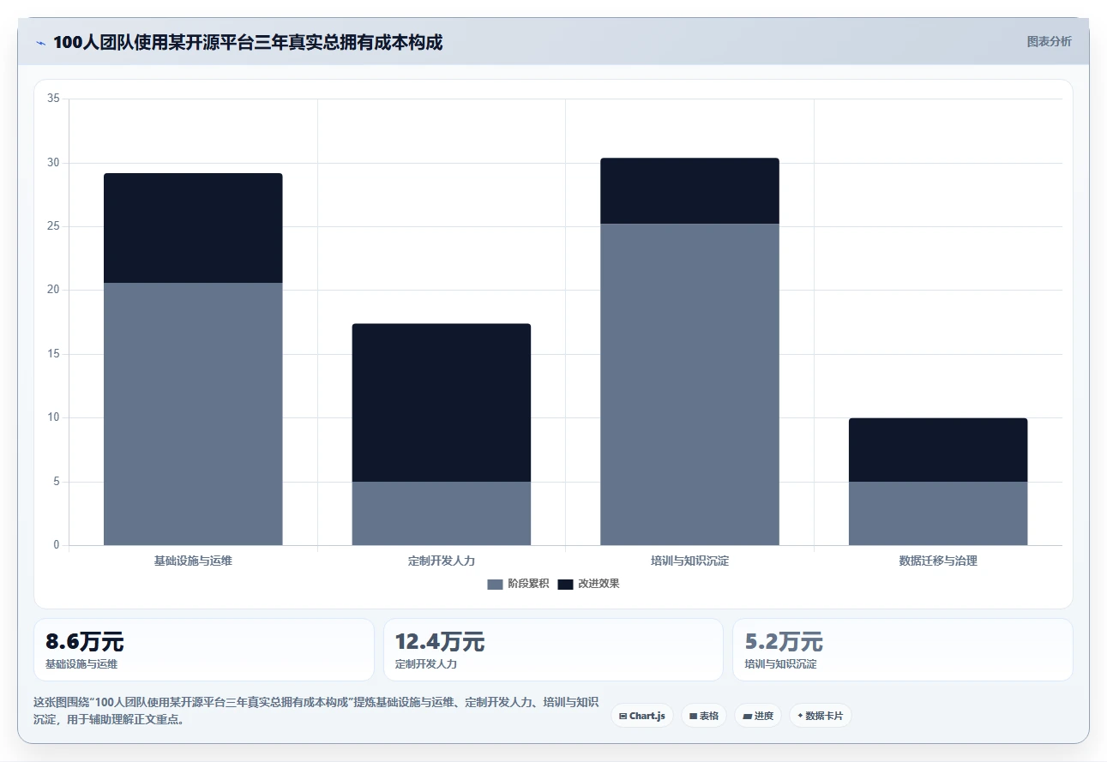Toggle the 改进效果 legend entry
Screen dimensions: 1107x762
pyautogui.click(x=588, y=584)
